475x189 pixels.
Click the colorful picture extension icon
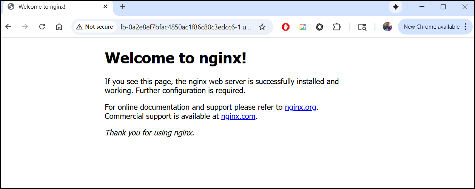(302, 27)
